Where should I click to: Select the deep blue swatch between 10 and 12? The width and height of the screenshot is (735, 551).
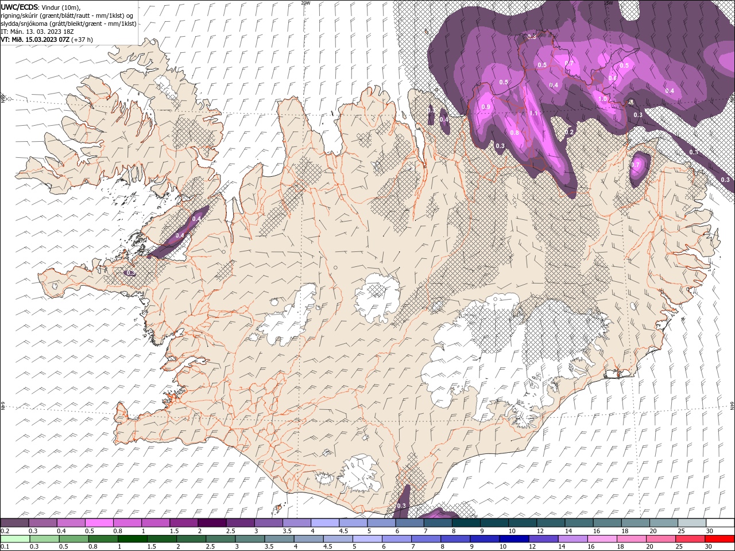[x=514, y=538]
